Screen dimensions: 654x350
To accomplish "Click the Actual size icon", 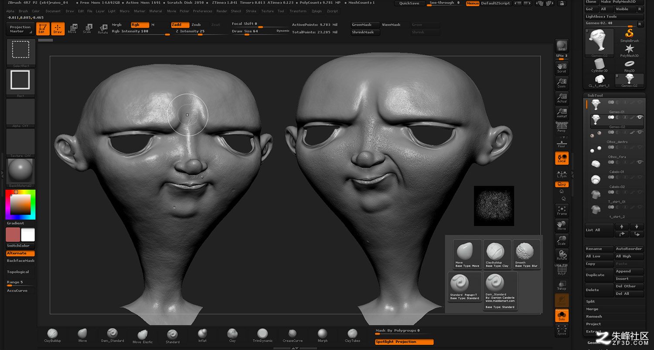I will click(x=562, y=98).
